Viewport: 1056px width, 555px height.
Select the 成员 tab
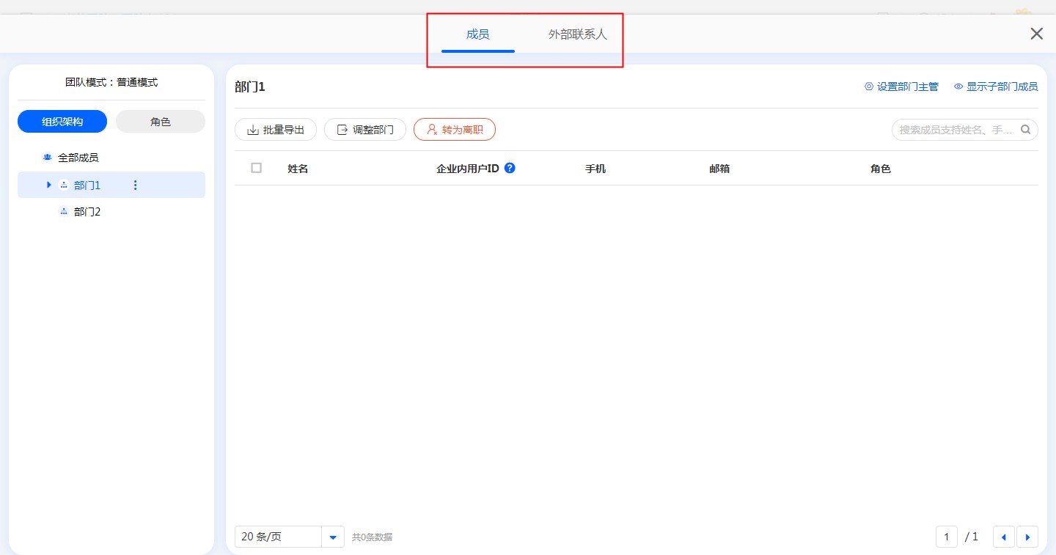click(x=477, y=34)
